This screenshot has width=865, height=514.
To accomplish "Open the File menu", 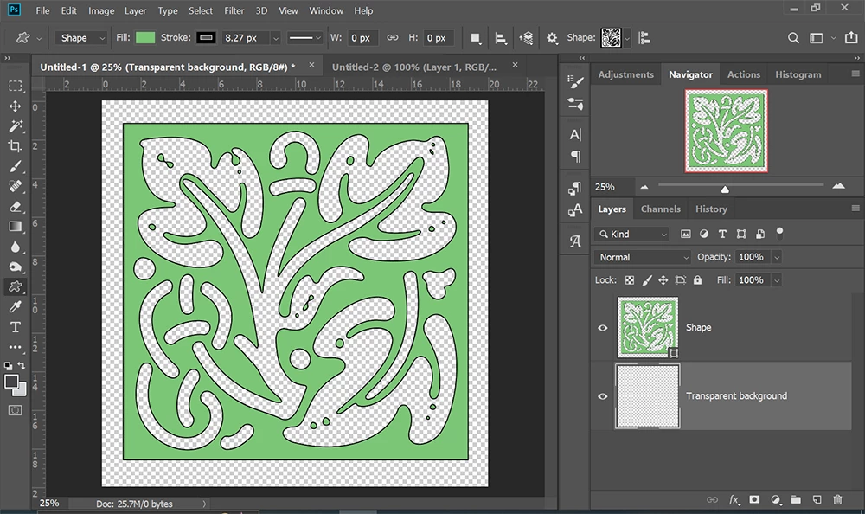I will [42, 10].
